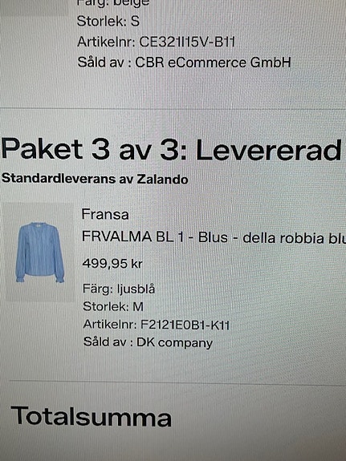Click the Totalsumma heading
346x461 pixels.
coord(91,416)
